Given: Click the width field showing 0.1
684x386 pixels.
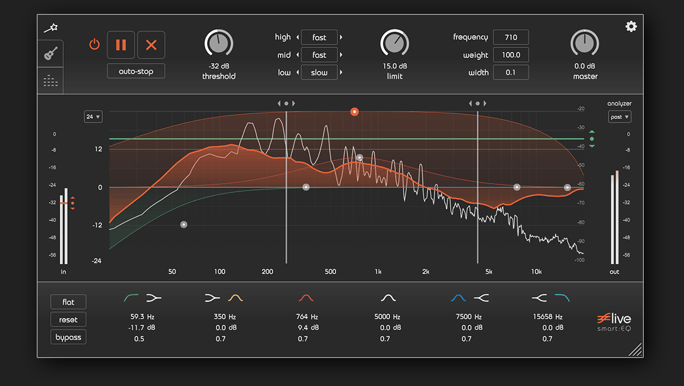Looking at the screenshot, I should point(511,73).
